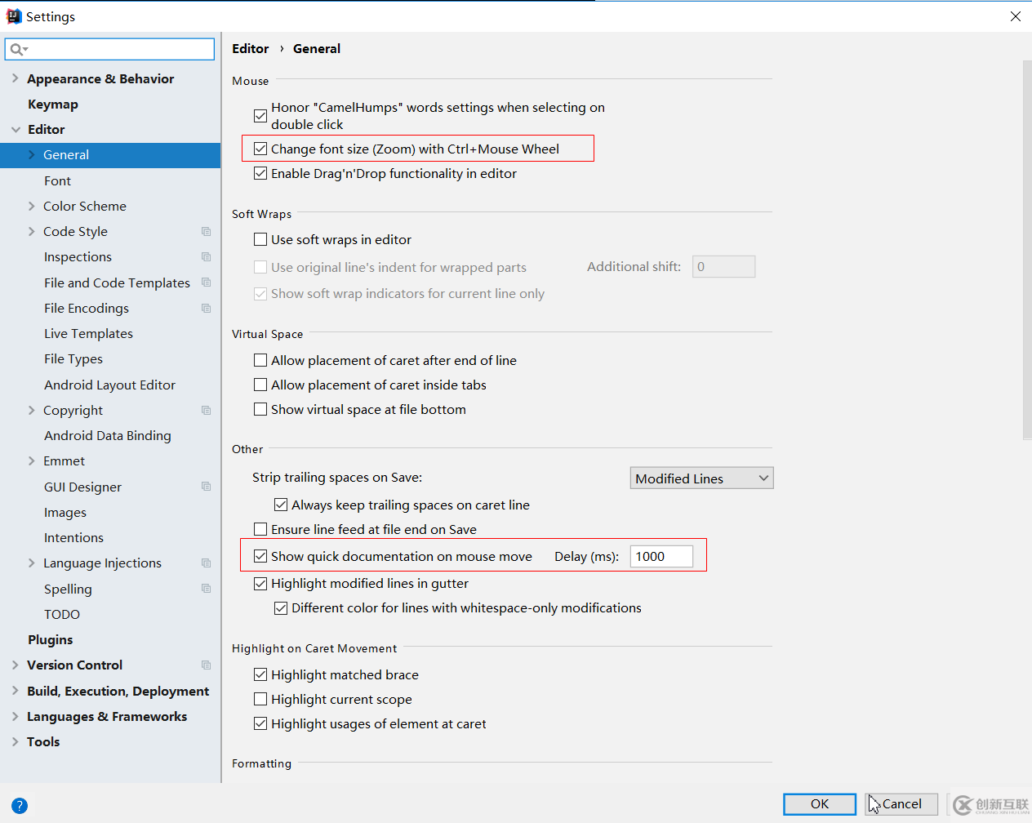Click the Cancel button
This screenshot has height=823, width=1032.
pos(901,804)
